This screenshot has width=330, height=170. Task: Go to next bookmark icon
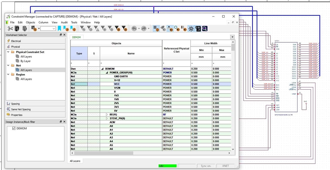(x=66, y=29)
